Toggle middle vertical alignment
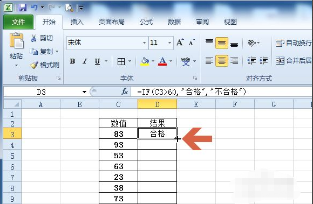 (x=222, y=43)
